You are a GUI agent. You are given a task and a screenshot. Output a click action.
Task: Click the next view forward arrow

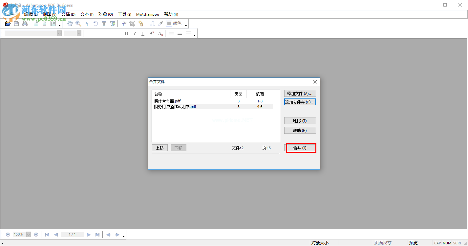117,235
